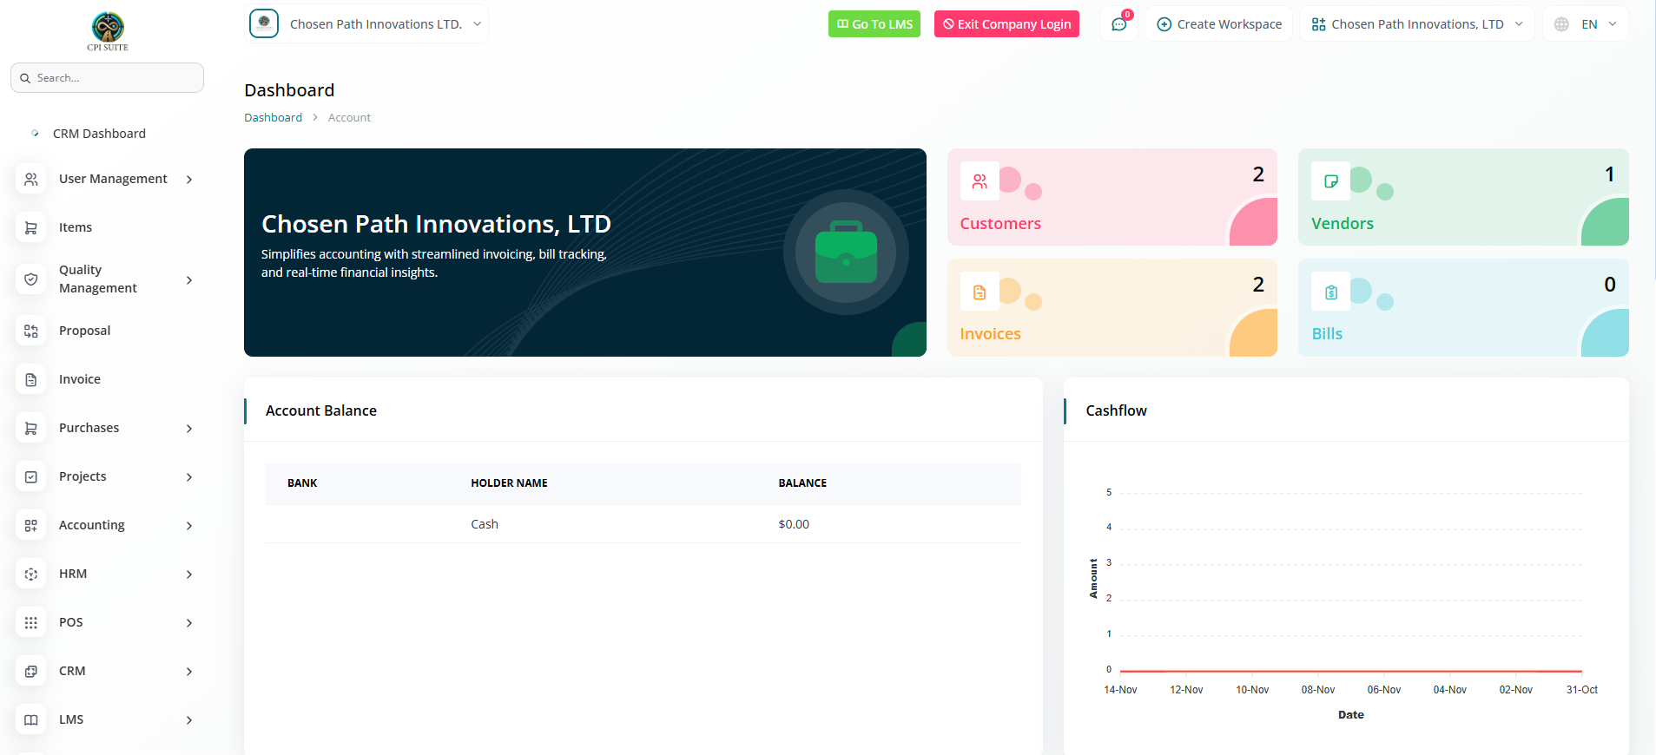Open the workspace switcher dropdown
This screenshot has height=755, width=1656.
pos(1416,24)
